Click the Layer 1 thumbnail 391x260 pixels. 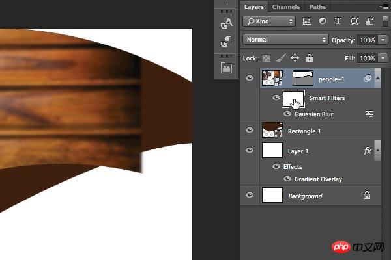[x=272, y=150]
